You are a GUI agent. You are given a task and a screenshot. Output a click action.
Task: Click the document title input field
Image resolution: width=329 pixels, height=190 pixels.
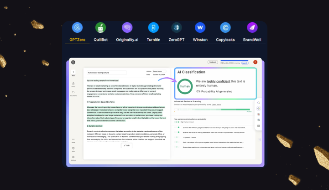click(107, 72)
